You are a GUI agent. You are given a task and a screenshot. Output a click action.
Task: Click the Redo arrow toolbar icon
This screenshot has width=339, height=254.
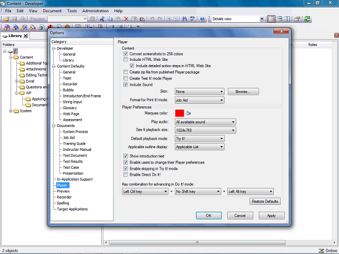click(160, 19)
